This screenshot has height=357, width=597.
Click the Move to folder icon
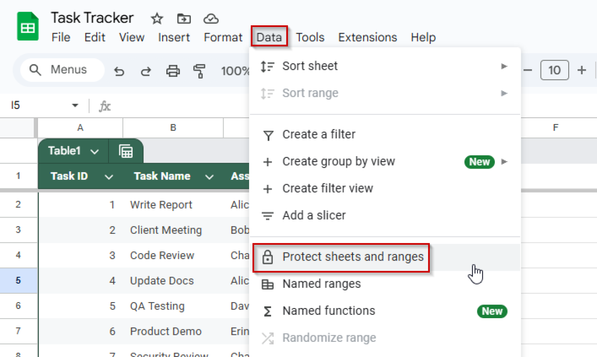[183, 18]
